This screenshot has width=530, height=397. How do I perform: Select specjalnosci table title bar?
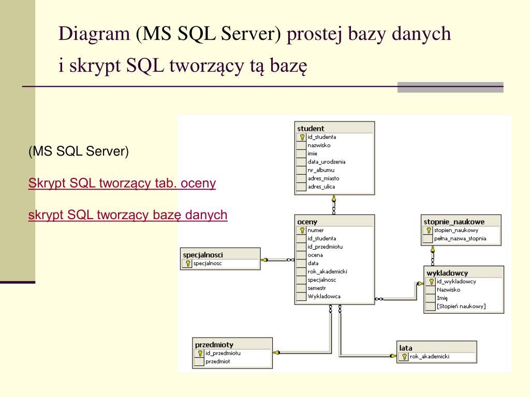[x=220, y=254]
